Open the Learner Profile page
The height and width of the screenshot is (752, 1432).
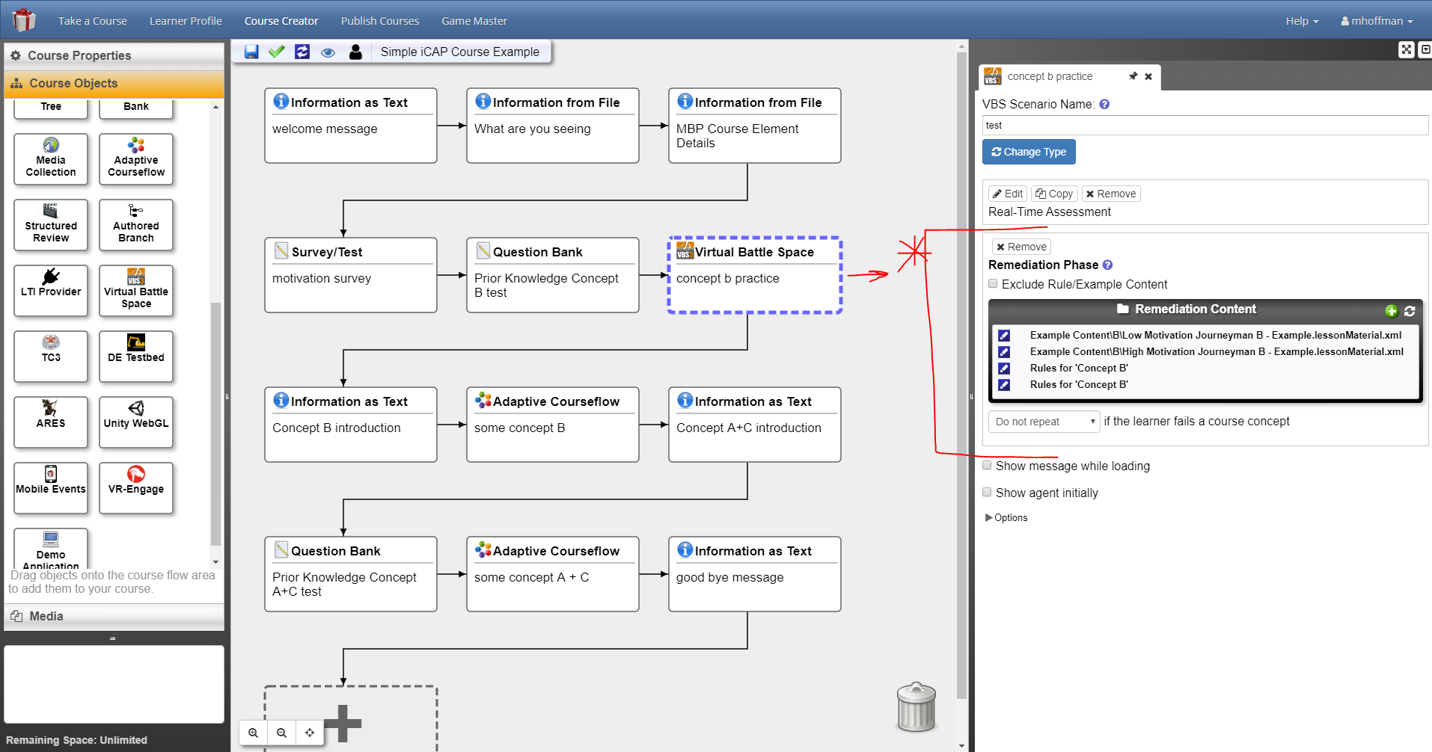click(186, 21)
